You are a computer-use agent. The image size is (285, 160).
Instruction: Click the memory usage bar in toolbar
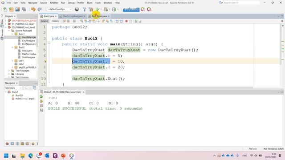pos(131,9)
